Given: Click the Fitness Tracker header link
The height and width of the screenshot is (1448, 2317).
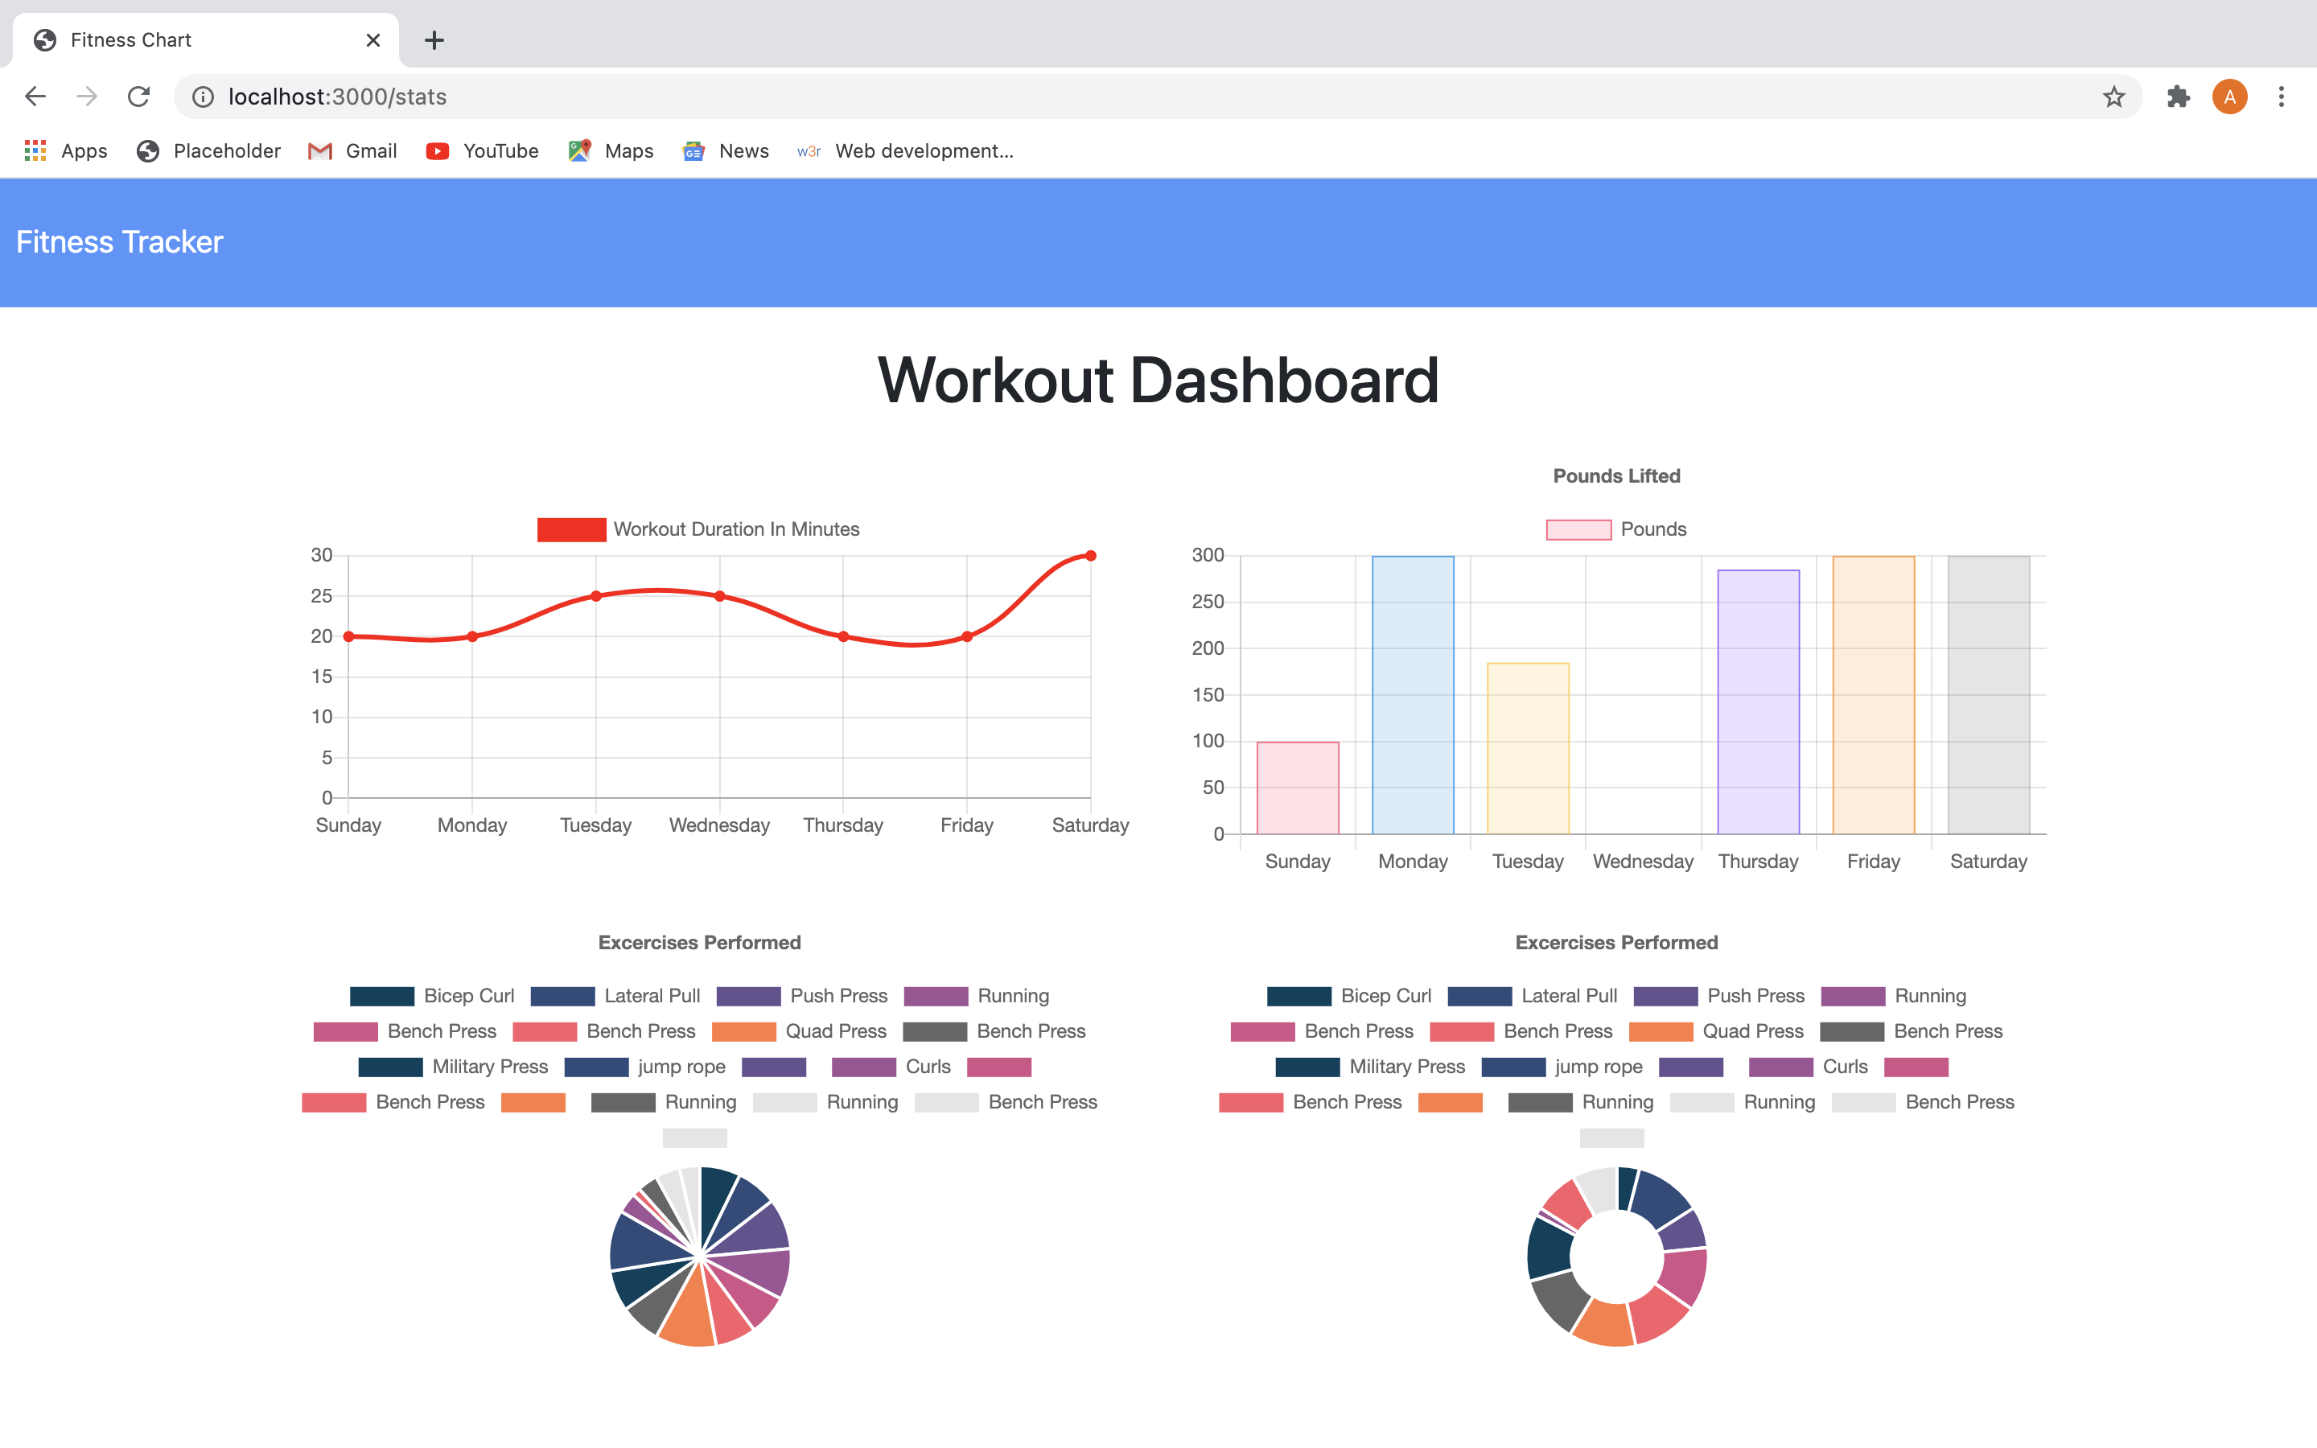Looking at the screenshot, I should tap(120, 242).
